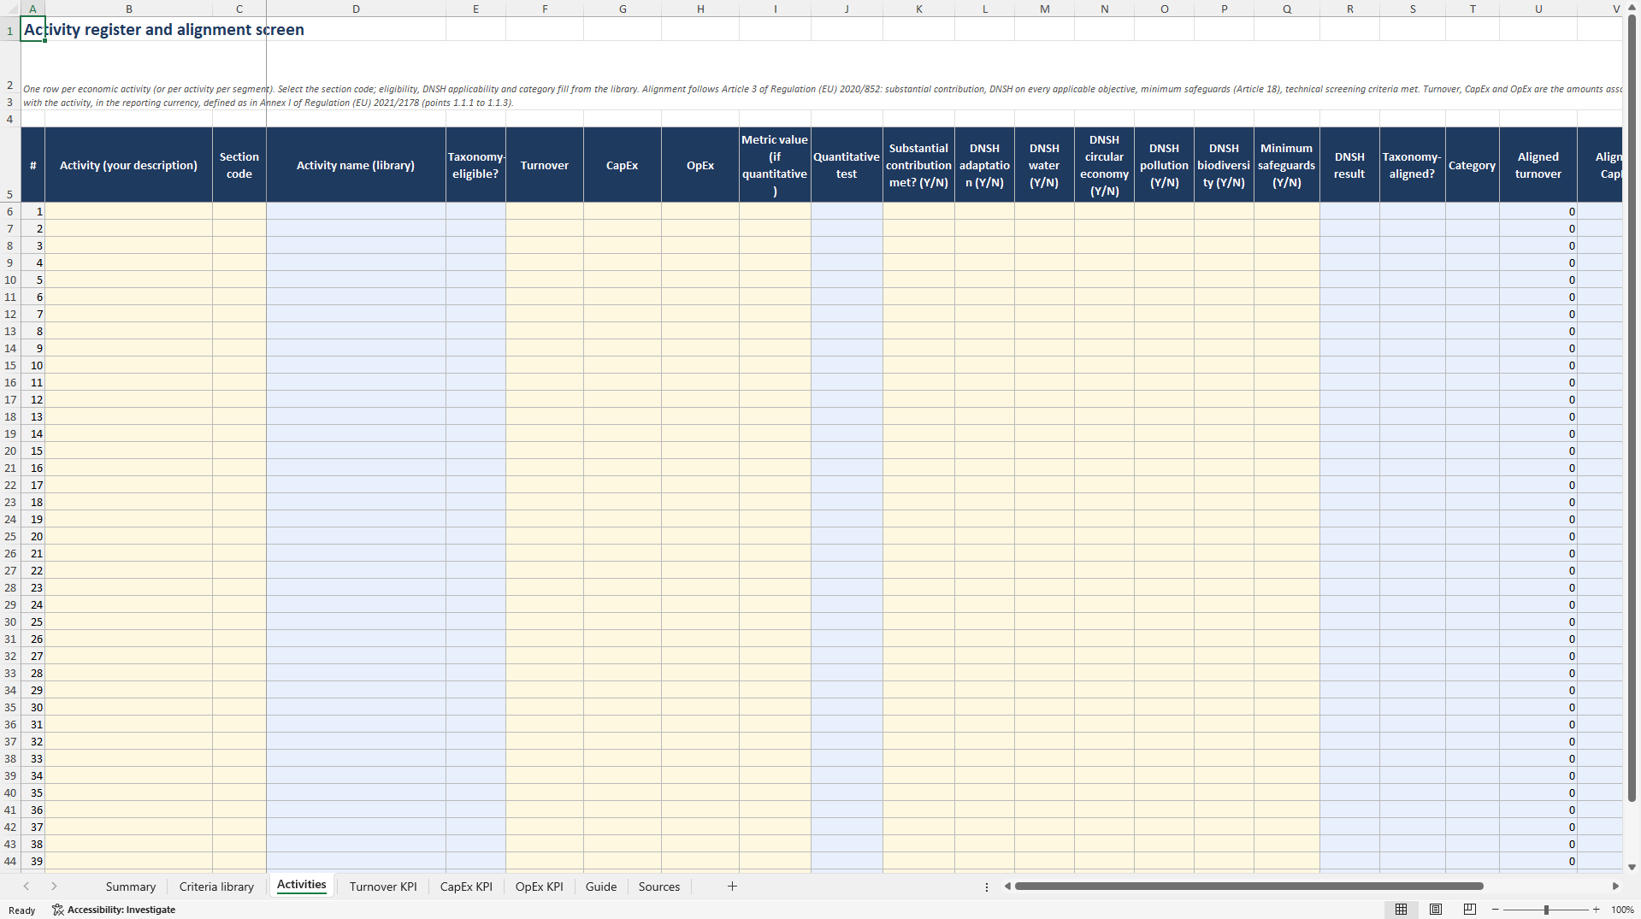Click the zoom out minus icon
Image resolution: width=1641 pixels, height=919 pixels.
pyautogui.click(x=1495, y=910)
